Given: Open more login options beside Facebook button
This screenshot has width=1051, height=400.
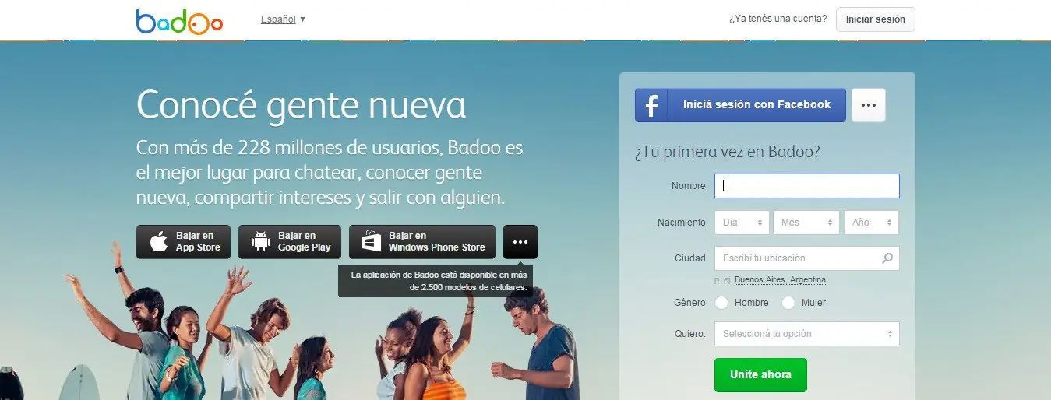Looking at the screenshot, I should [x=869, y=105].
